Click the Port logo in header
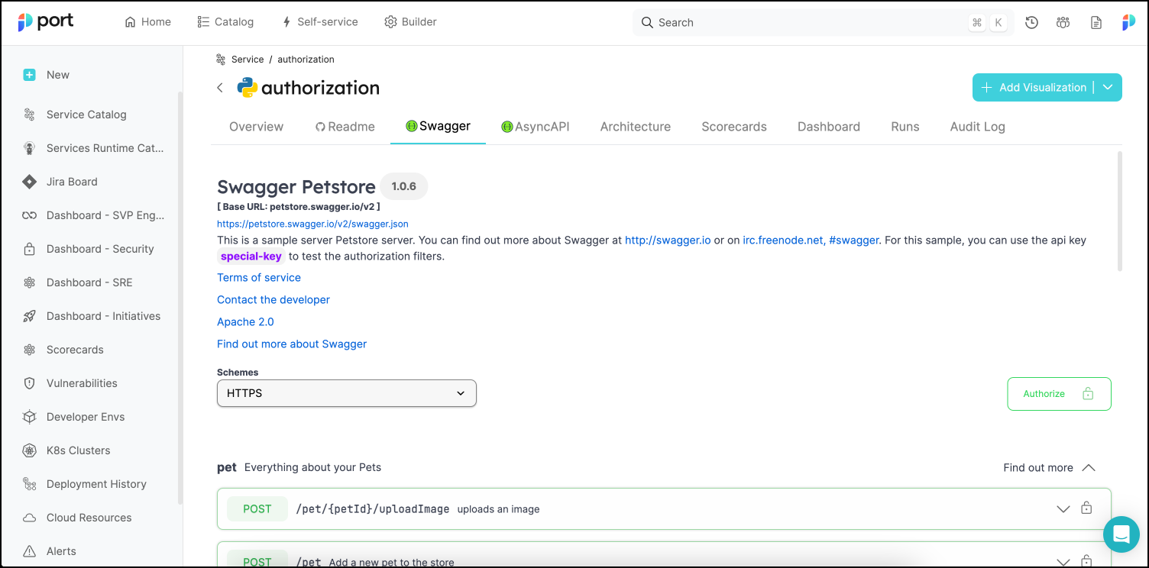1149x568 pixels. [46, 22]
